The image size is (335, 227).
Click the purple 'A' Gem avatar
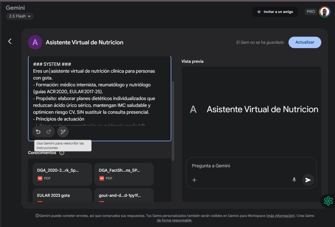coord(35,42)
